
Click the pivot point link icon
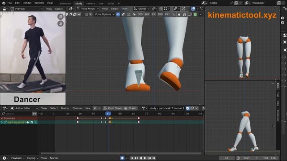point(154,8)
